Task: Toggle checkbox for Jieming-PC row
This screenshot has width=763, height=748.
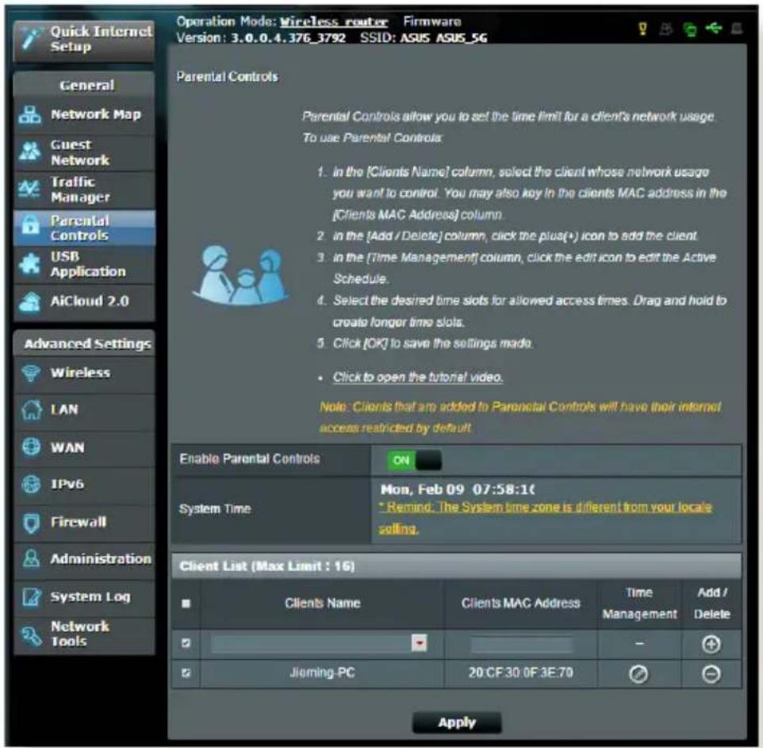Action: tap(186, 673)
